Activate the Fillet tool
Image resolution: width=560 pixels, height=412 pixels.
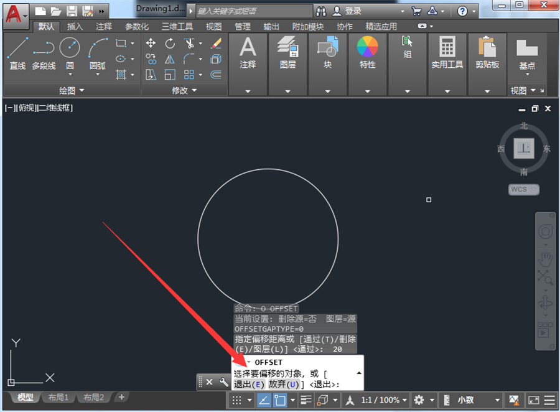click(x=189, y=59)
